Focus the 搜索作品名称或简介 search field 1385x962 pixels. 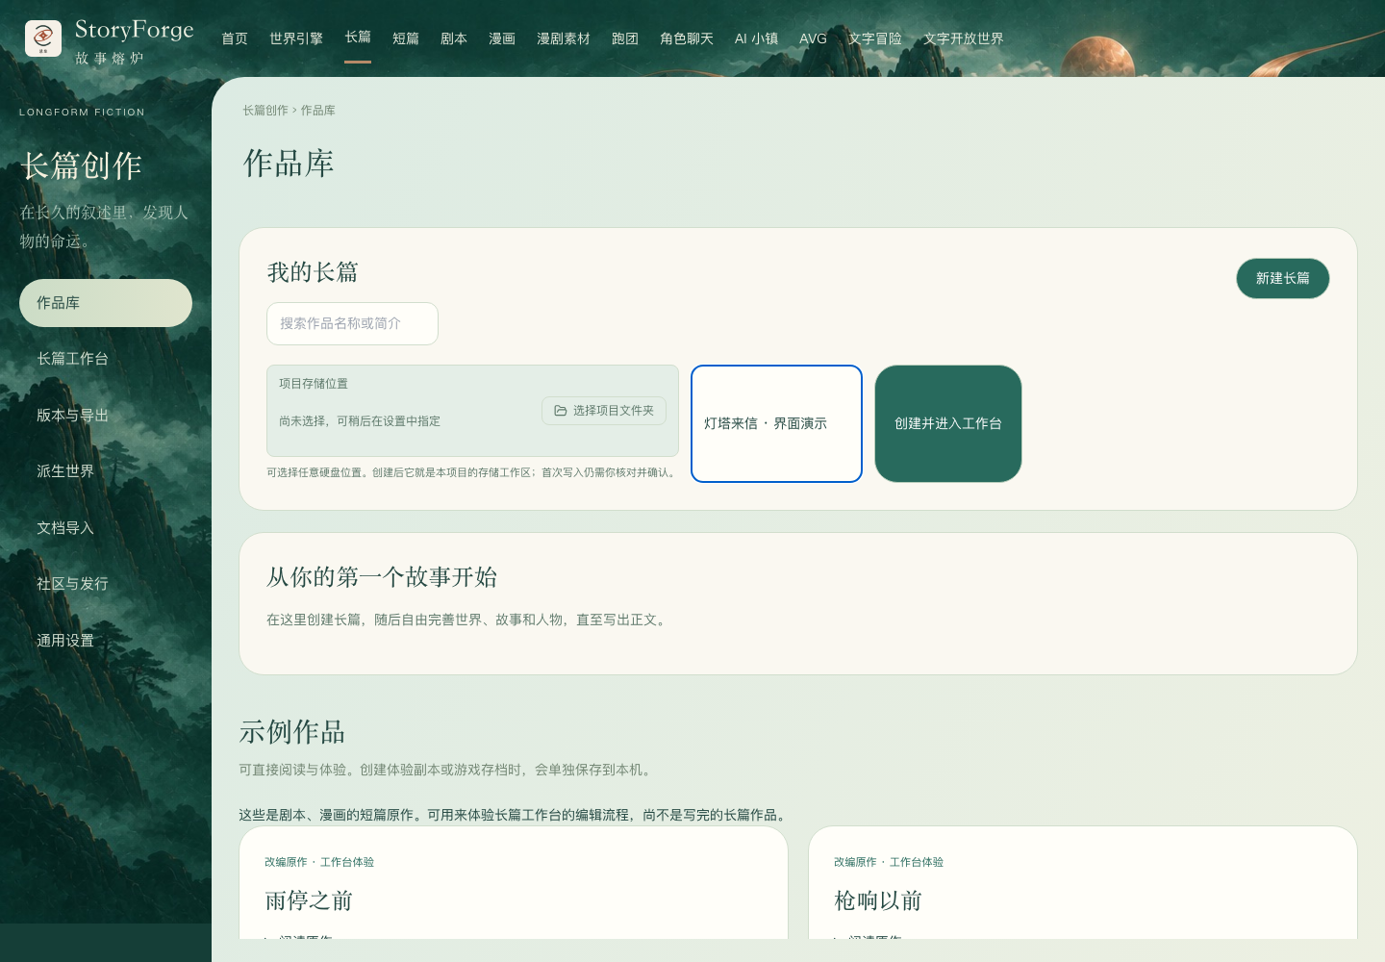(x=352, y=323)
